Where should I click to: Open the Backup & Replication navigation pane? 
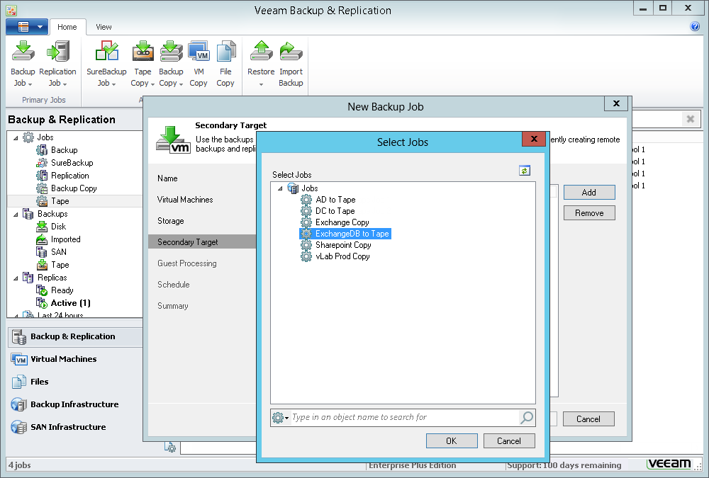coord(75,336)
